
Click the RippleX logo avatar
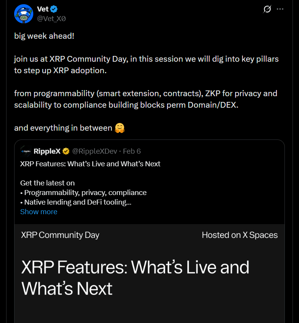pyautogui.click(x=26, y=151)
